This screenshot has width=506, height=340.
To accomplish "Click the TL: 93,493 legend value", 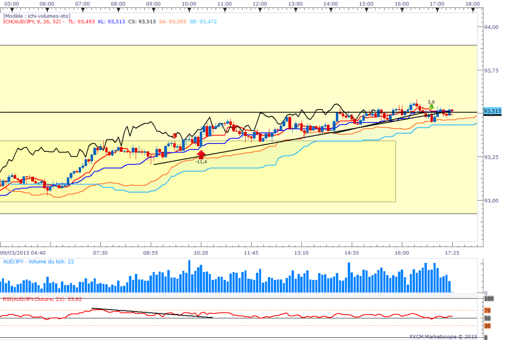I will (x=81, y=22).
